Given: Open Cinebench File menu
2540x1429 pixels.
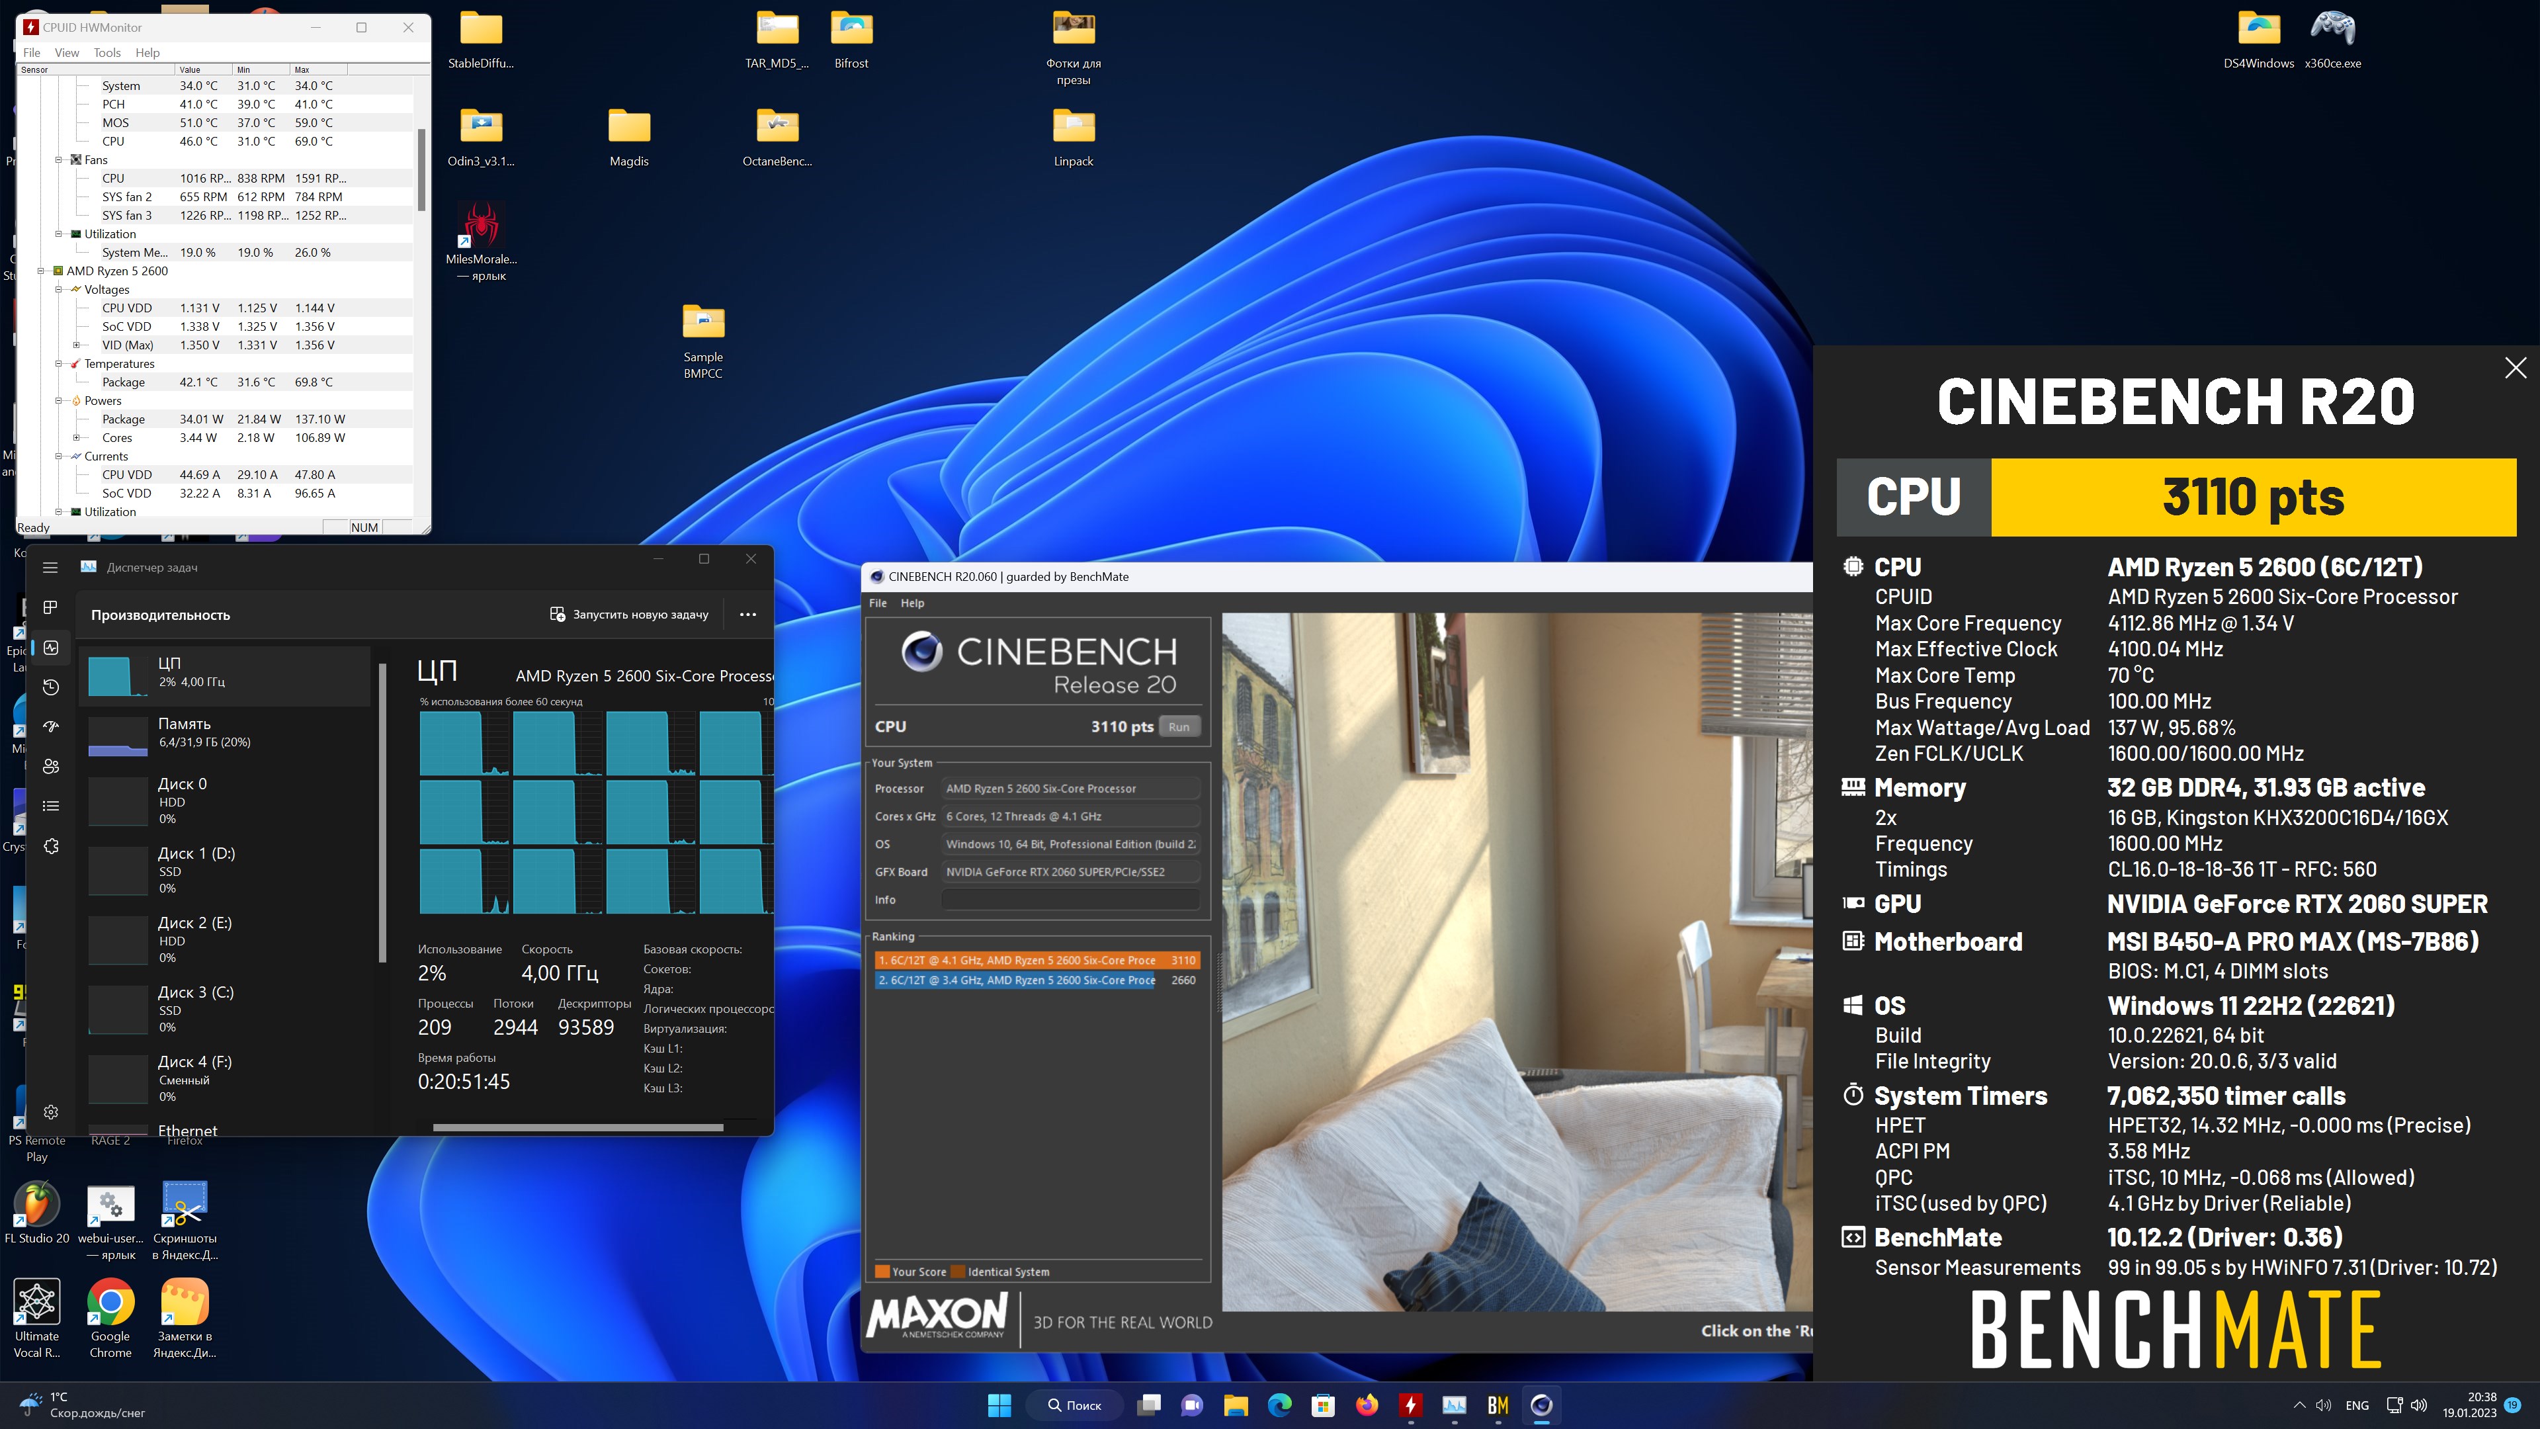Looking at the screenshot, I should tap(878, 603).
